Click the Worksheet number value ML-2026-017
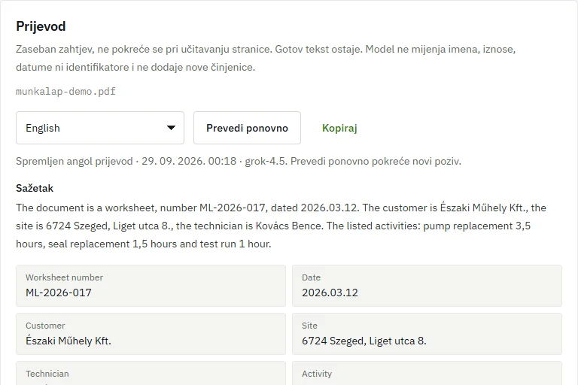This screenshot has width=578, height=385. tap(59, 293)
